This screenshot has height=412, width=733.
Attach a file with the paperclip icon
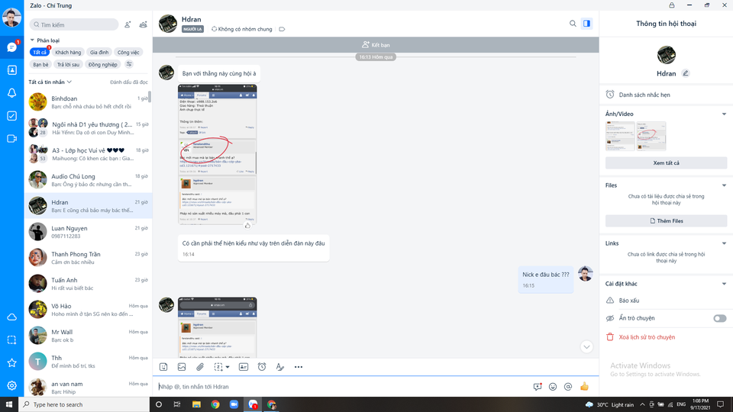(200, 367)
